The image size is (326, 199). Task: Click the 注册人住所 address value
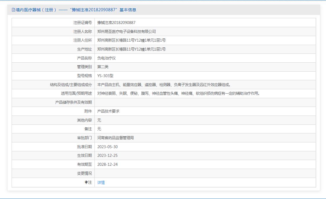tap(131, 40)
